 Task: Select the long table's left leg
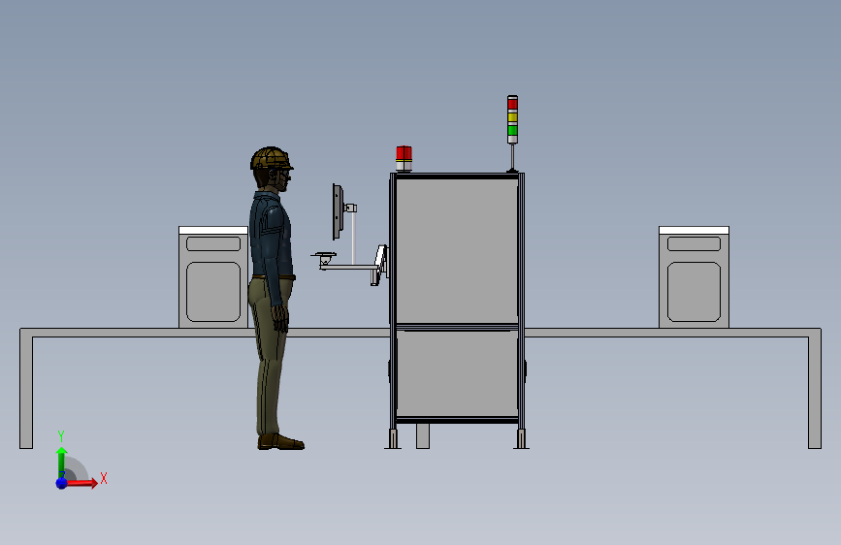coord(26,391)
